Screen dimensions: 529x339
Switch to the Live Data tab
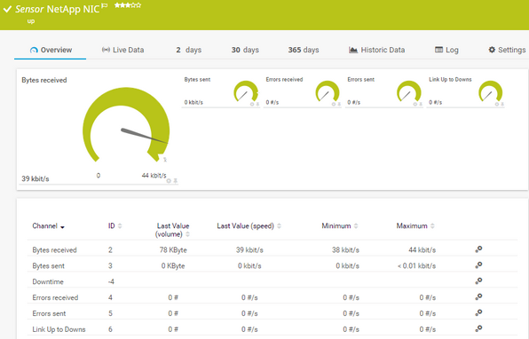122,50
